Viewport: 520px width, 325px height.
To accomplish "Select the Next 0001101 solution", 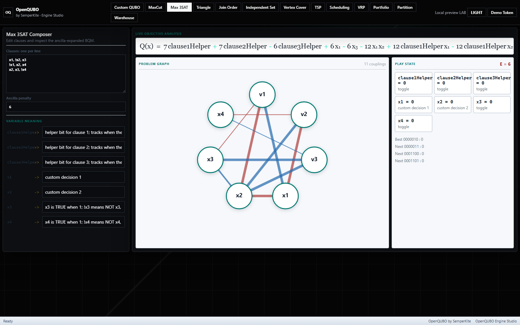I will pos(409,161).
